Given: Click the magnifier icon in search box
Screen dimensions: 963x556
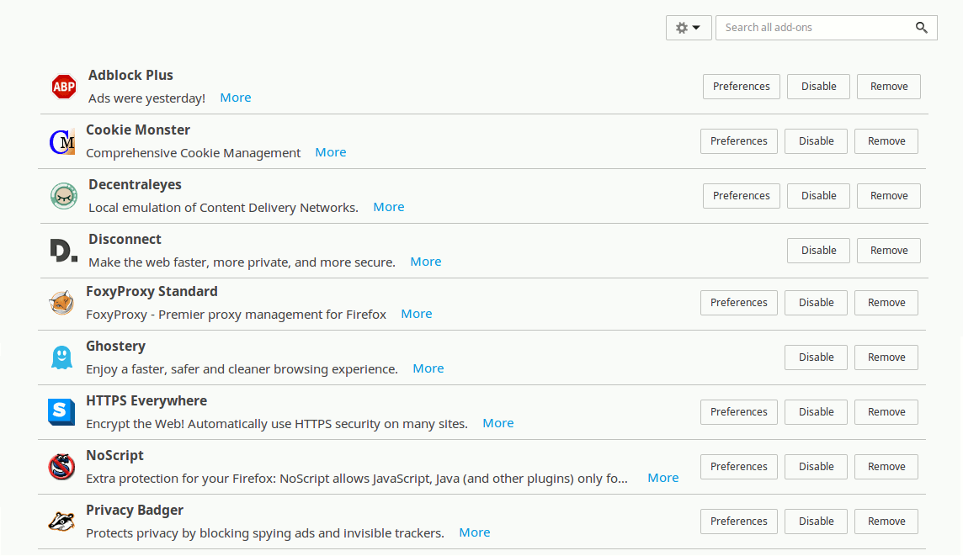Looking at the screenshot, I should pos(922,28).
